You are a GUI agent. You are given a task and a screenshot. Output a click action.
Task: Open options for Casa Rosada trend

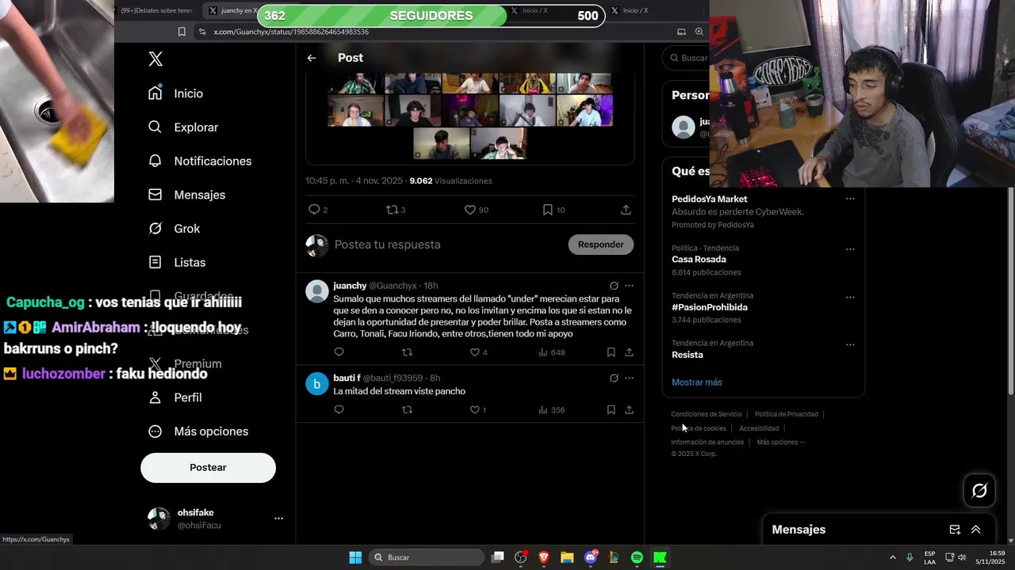[850, 249]
